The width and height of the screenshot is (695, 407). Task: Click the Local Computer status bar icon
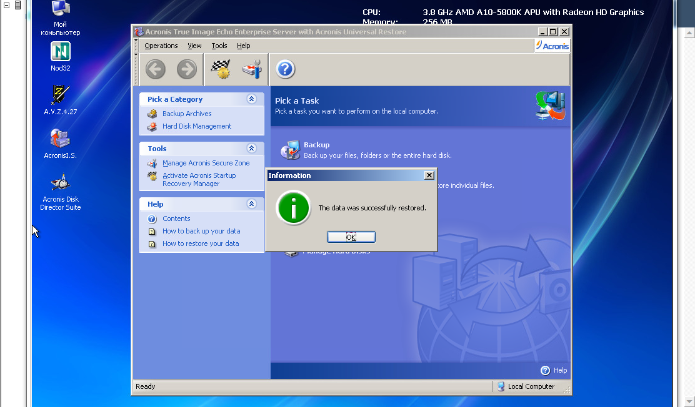[x=501, y=386]
